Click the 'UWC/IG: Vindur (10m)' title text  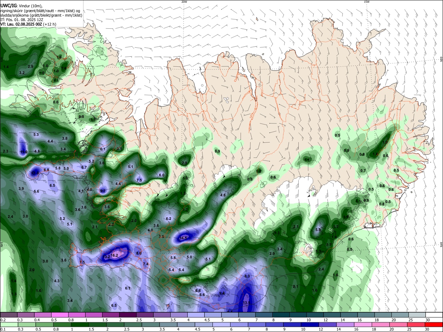21,6
